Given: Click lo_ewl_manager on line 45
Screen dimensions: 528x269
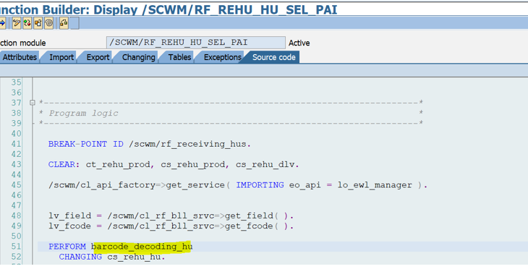Looking at the screenshot, I should click(375, 185).
